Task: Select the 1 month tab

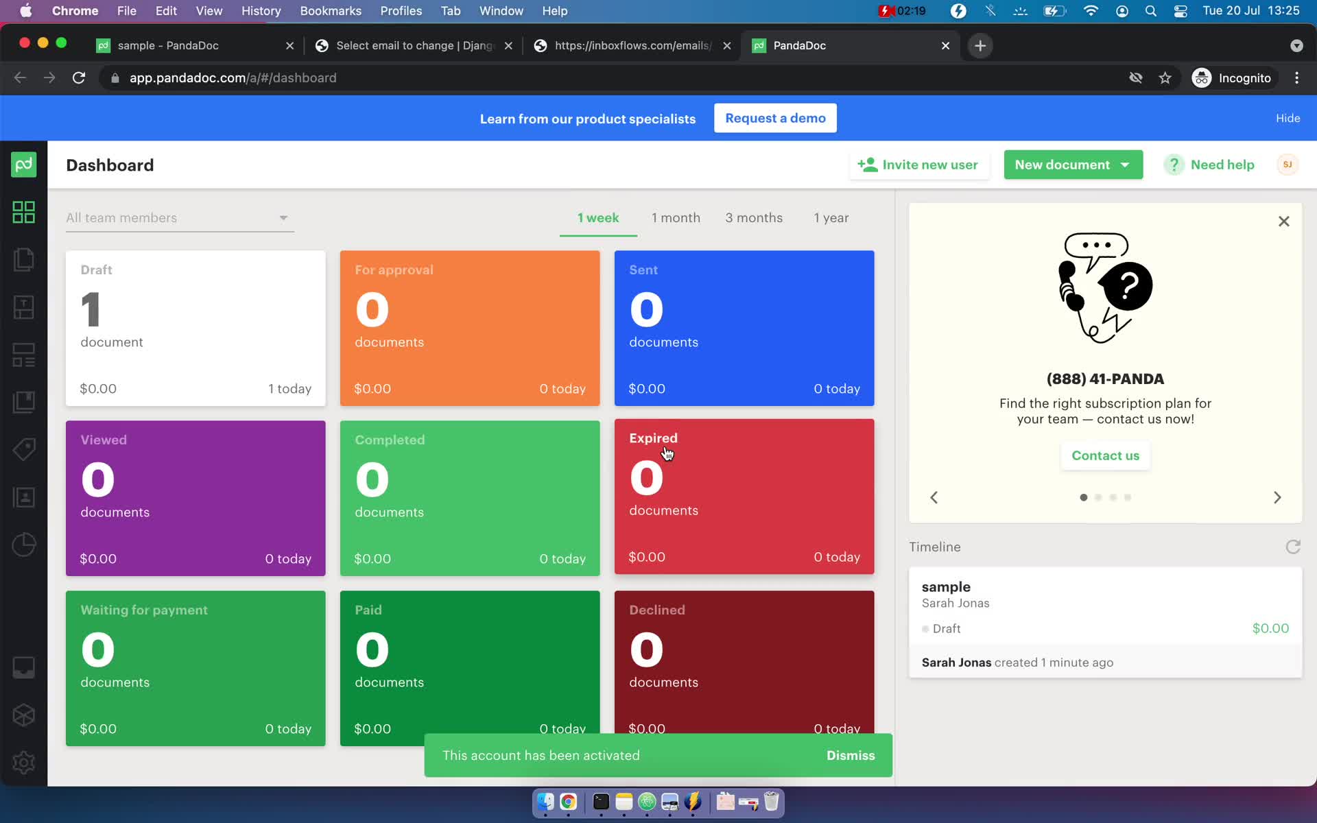Action: click(x=676, y=218)
